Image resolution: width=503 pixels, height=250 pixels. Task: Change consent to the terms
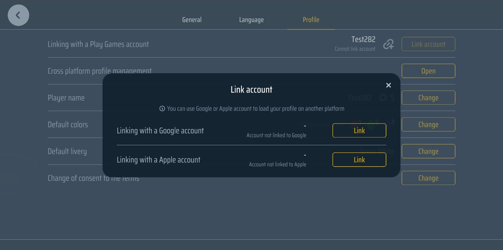click(428, 178)
